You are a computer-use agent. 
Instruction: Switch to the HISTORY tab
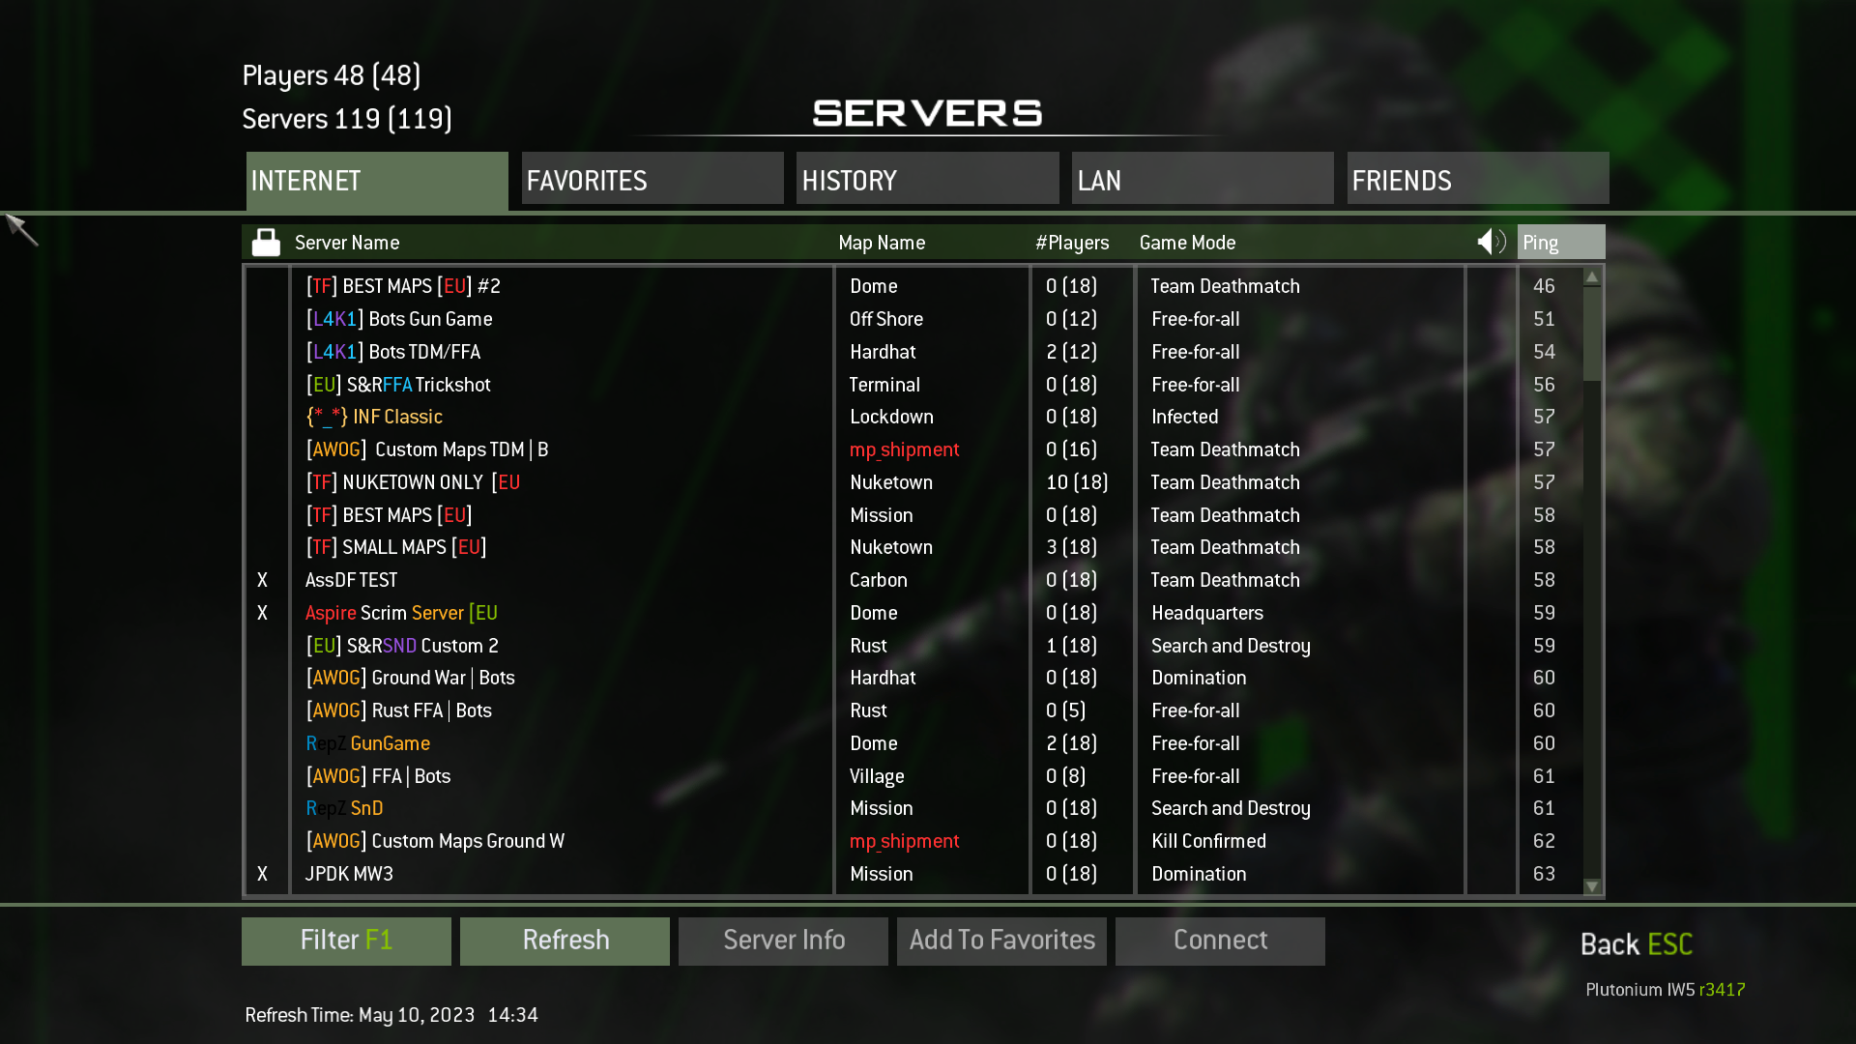point(928,179)
